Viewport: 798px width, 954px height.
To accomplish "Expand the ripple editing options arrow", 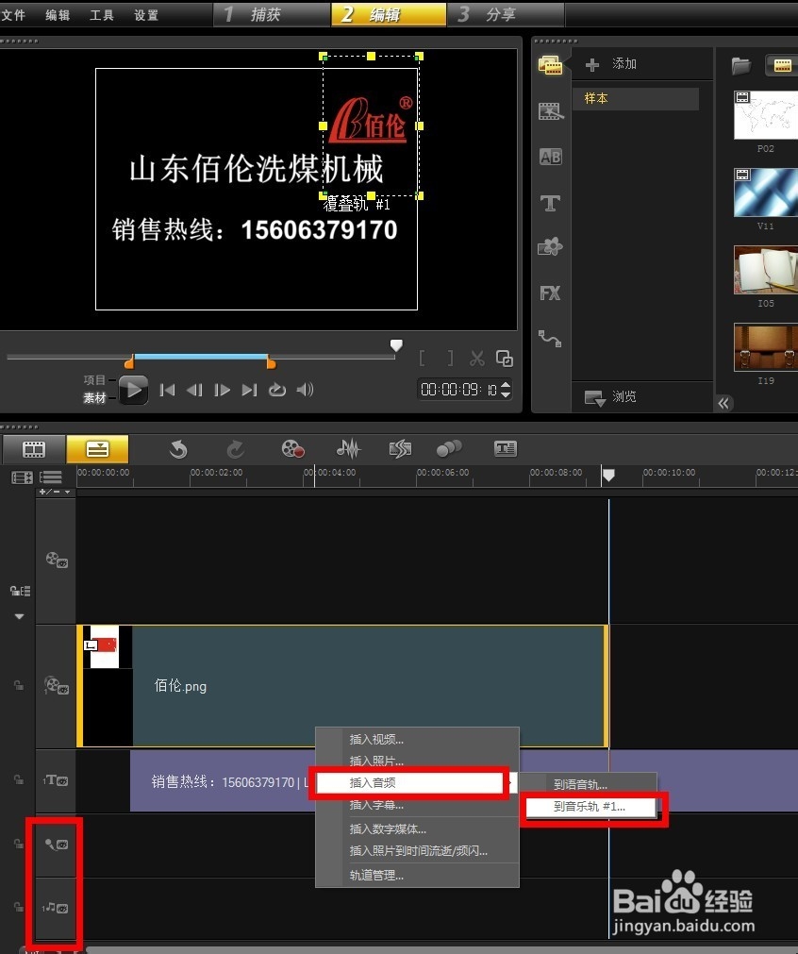I will pos(20,616).
